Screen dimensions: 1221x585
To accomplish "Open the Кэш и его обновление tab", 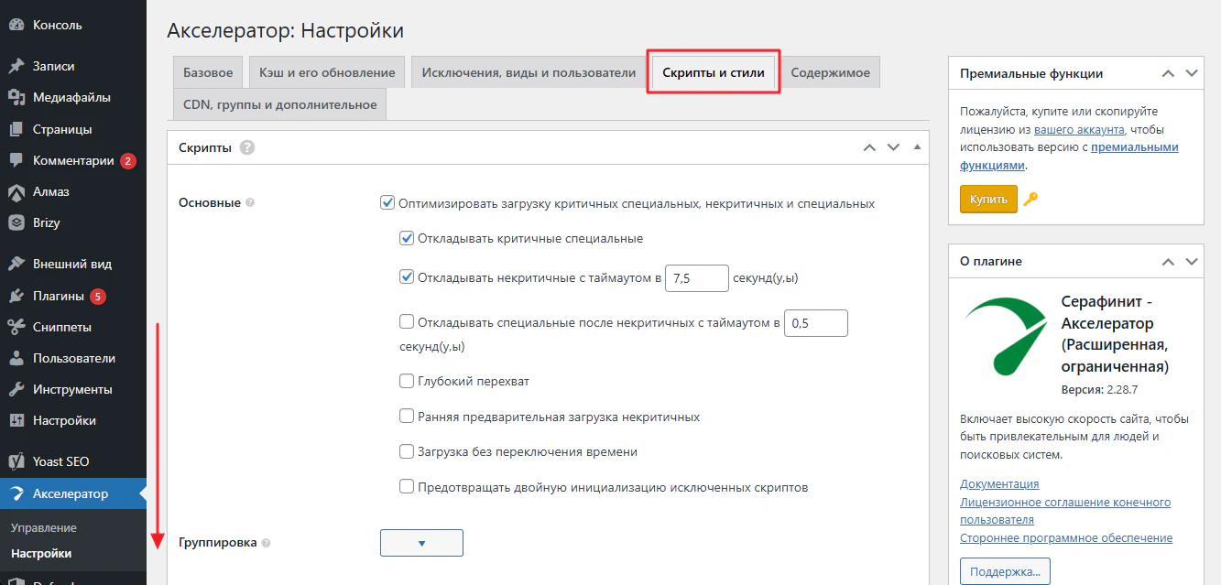I will pos(327,72).
